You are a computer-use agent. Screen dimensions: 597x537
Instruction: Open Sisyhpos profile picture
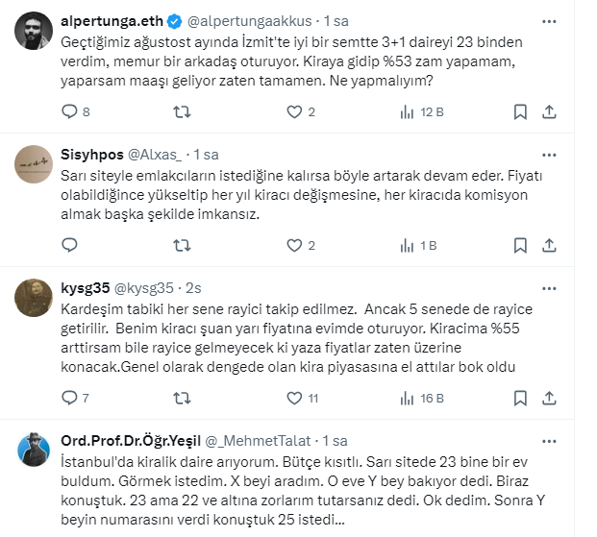(34, 162)
